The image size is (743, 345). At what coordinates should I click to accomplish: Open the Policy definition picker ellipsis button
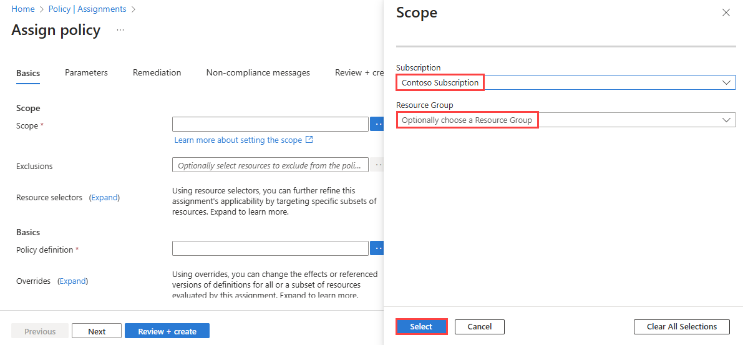point(377,248)
